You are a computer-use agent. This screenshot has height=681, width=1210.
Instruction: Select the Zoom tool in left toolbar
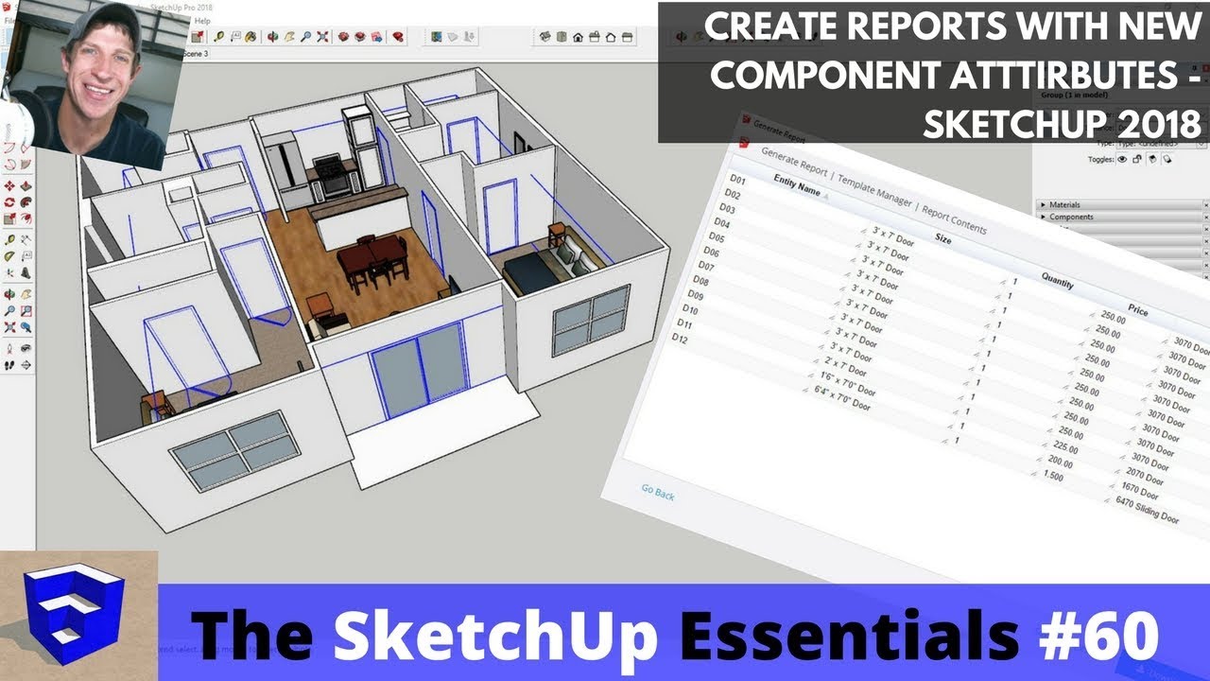click(10, 310)
